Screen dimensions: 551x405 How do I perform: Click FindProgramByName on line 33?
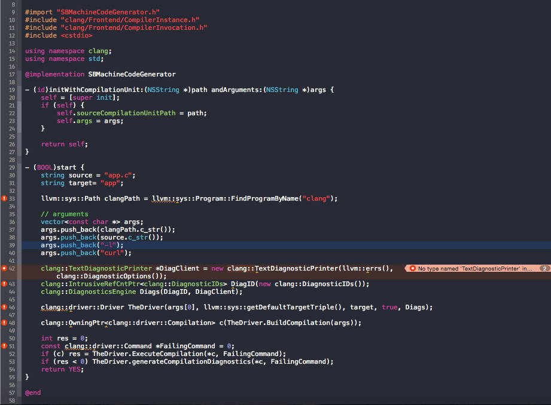click(x=264, y=198)
